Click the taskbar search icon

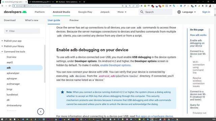[6, 120]
